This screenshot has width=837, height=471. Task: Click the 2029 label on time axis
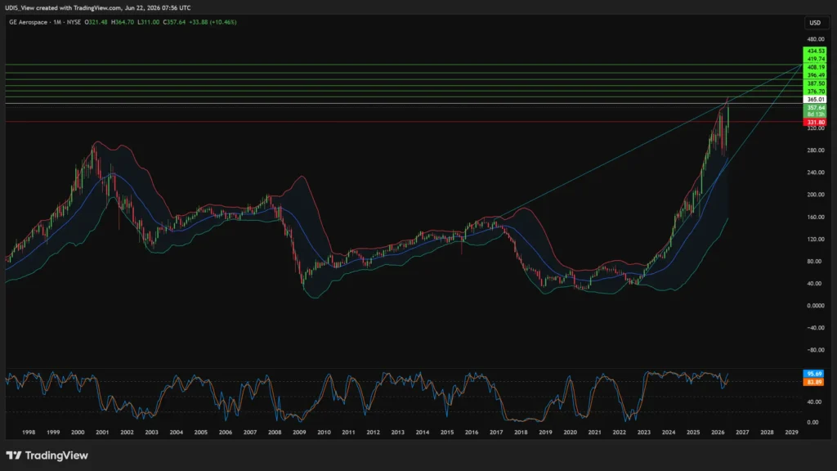(x=791, y=432)
